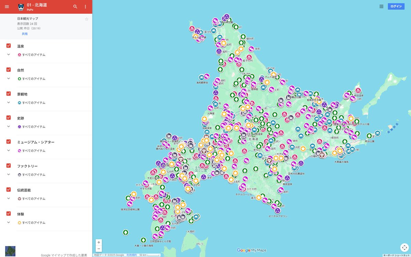Zoom out with the minus button
Screen dimensions: 411x257
tap(99, 249)
